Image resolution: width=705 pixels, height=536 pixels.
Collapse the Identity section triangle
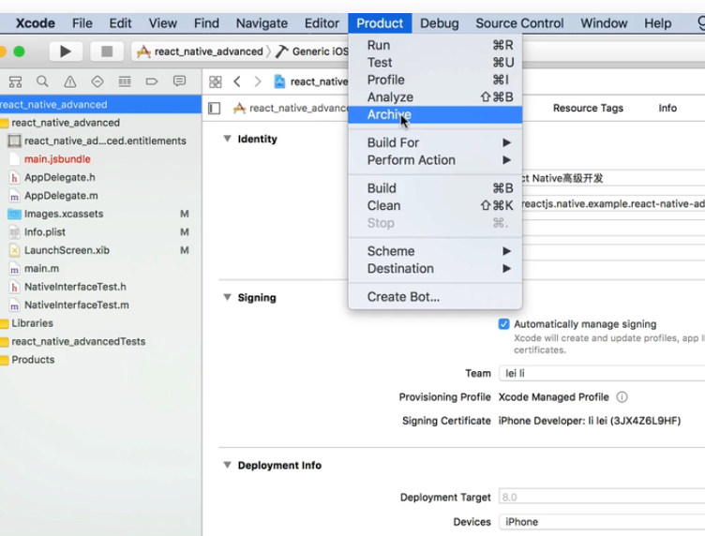coord(228,139)
